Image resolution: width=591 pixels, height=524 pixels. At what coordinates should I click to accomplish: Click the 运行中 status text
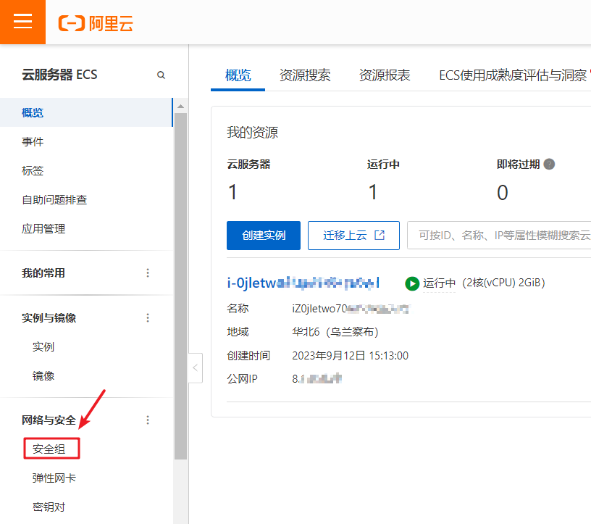click(x=439, y=283)
